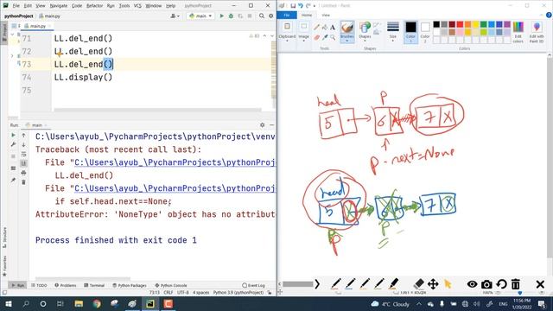
Task: Open the Problems tool window tab
Action: tap(66, 285)
